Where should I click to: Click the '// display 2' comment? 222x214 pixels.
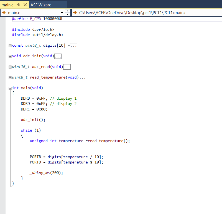(63, 104)
